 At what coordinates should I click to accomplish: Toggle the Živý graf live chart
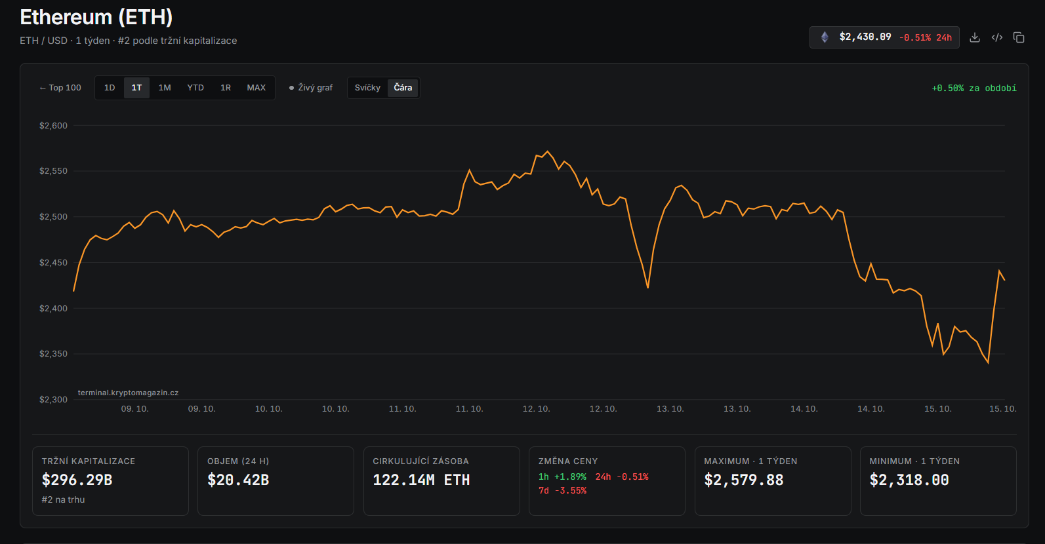311,88
